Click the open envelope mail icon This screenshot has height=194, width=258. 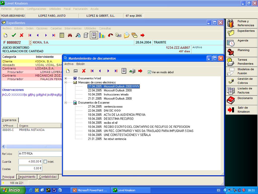coord(126,35)
